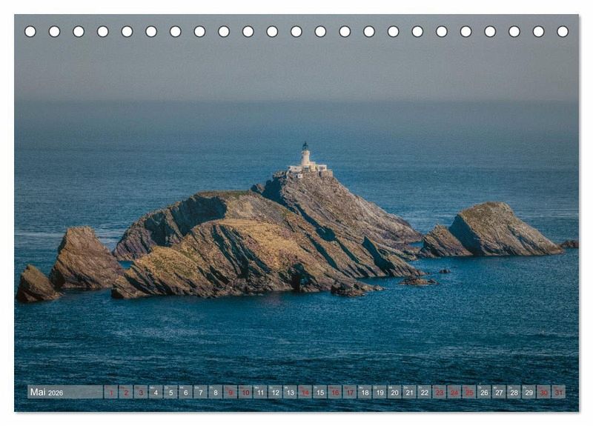Click the "Mai 2026" month label

47,392
